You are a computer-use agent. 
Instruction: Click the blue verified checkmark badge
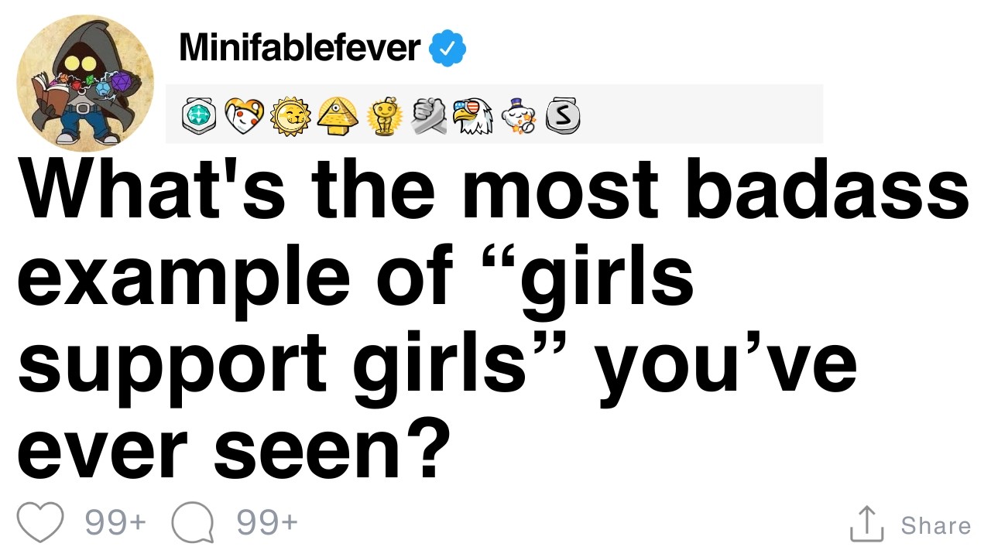(x=447, y=49)
